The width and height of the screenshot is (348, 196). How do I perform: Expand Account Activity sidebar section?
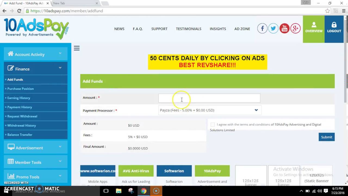(36, 54)
